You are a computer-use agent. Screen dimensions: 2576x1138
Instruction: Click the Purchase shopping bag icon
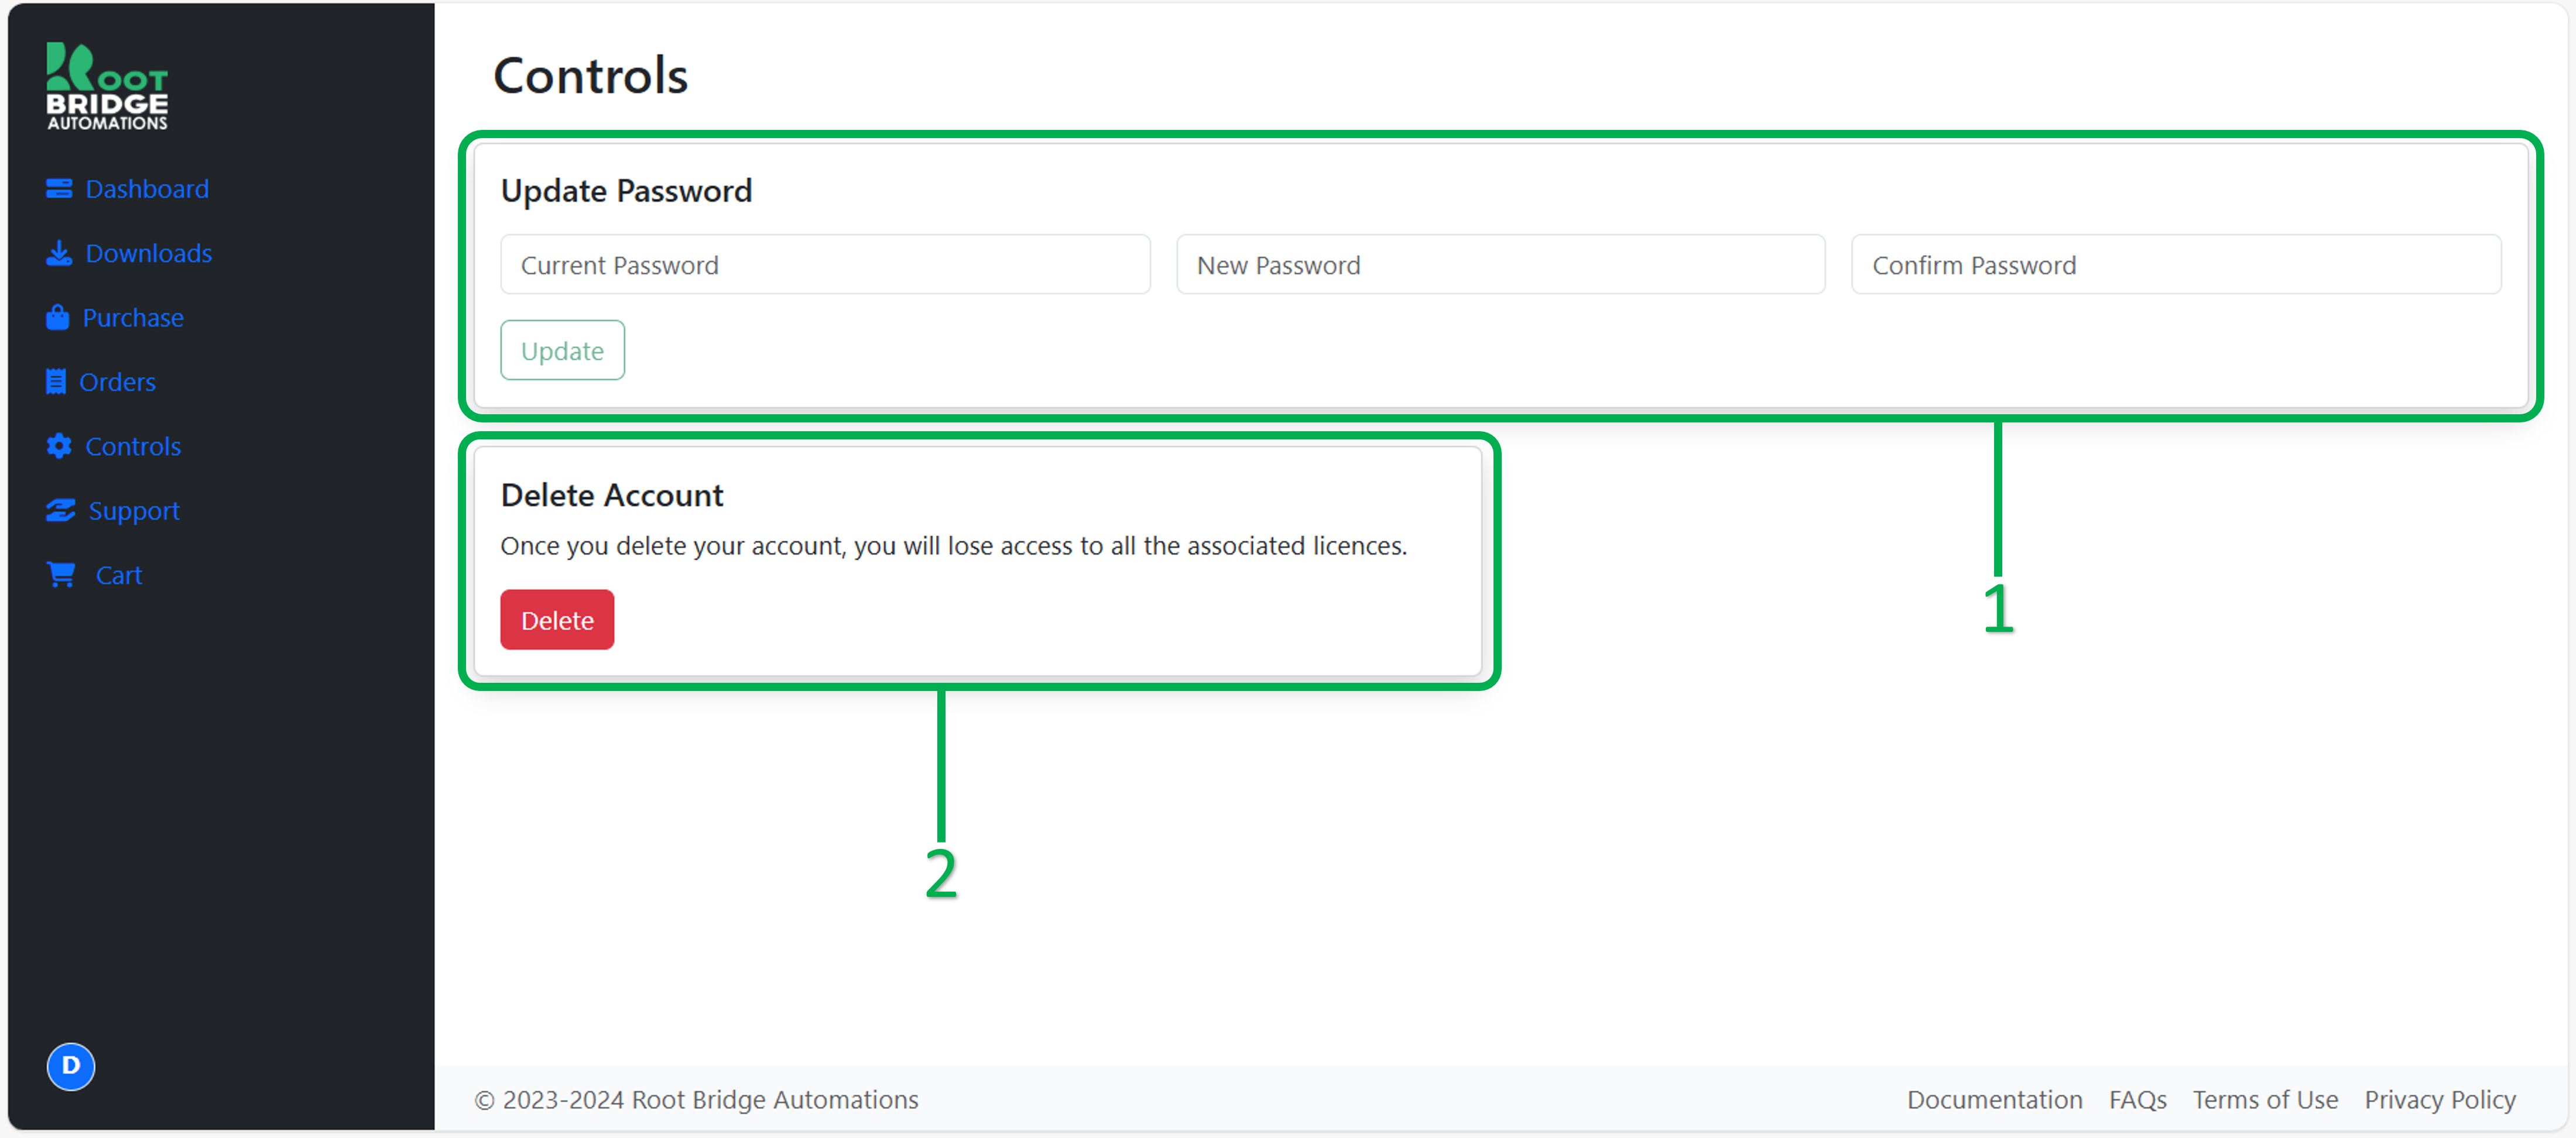point(58,318)
